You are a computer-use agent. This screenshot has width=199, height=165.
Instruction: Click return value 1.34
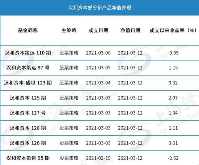click(x=173, y=113)
